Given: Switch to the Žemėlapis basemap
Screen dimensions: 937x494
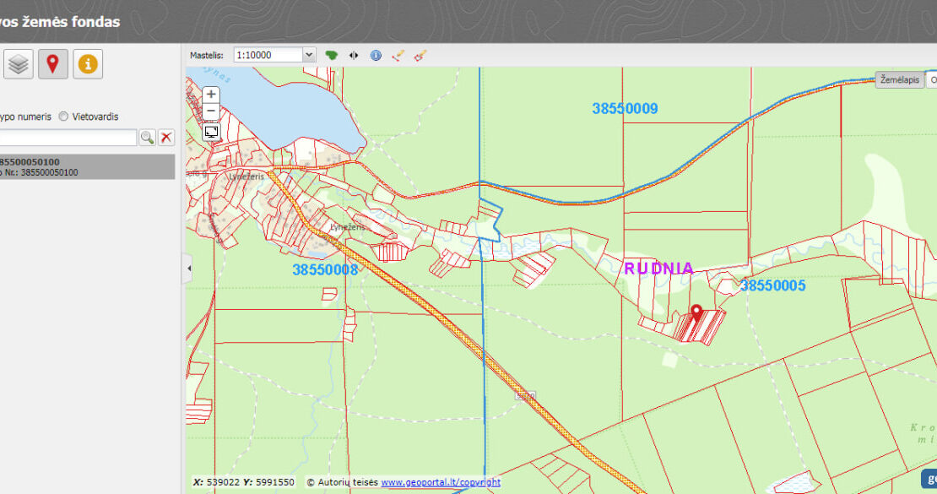Looking at the screenshot, I should [899, 79].
